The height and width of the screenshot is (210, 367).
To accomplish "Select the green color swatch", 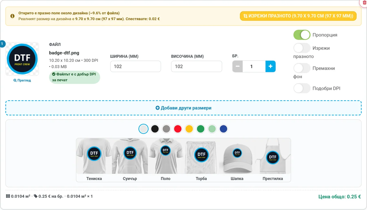I will click(x=201, y=129).
